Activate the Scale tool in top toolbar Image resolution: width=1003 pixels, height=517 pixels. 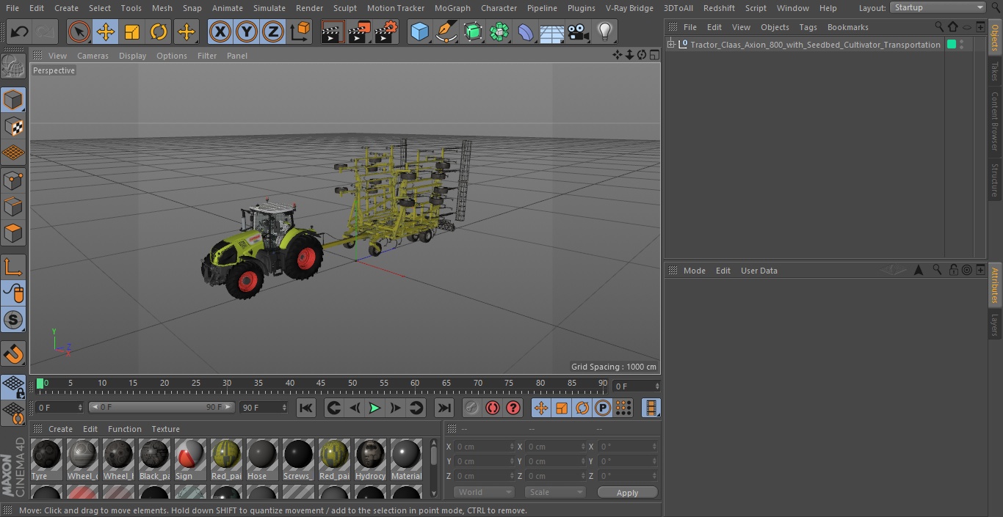(x=132, y=32)
